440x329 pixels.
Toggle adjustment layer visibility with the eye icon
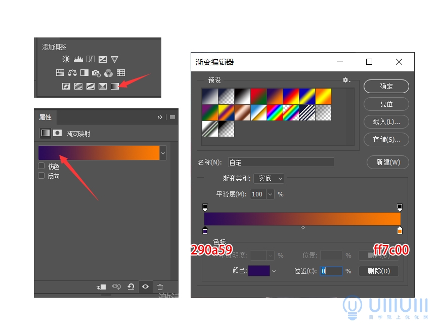[x=145, y=286]
